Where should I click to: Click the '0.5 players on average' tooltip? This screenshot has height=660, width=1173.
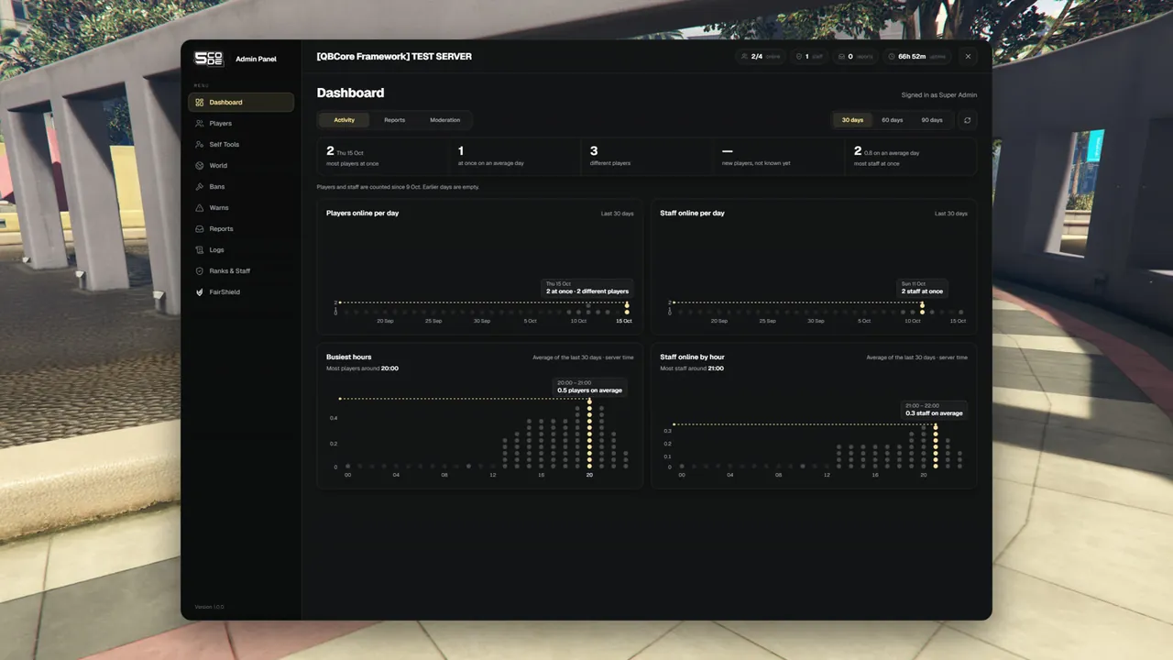pos(589,387)
